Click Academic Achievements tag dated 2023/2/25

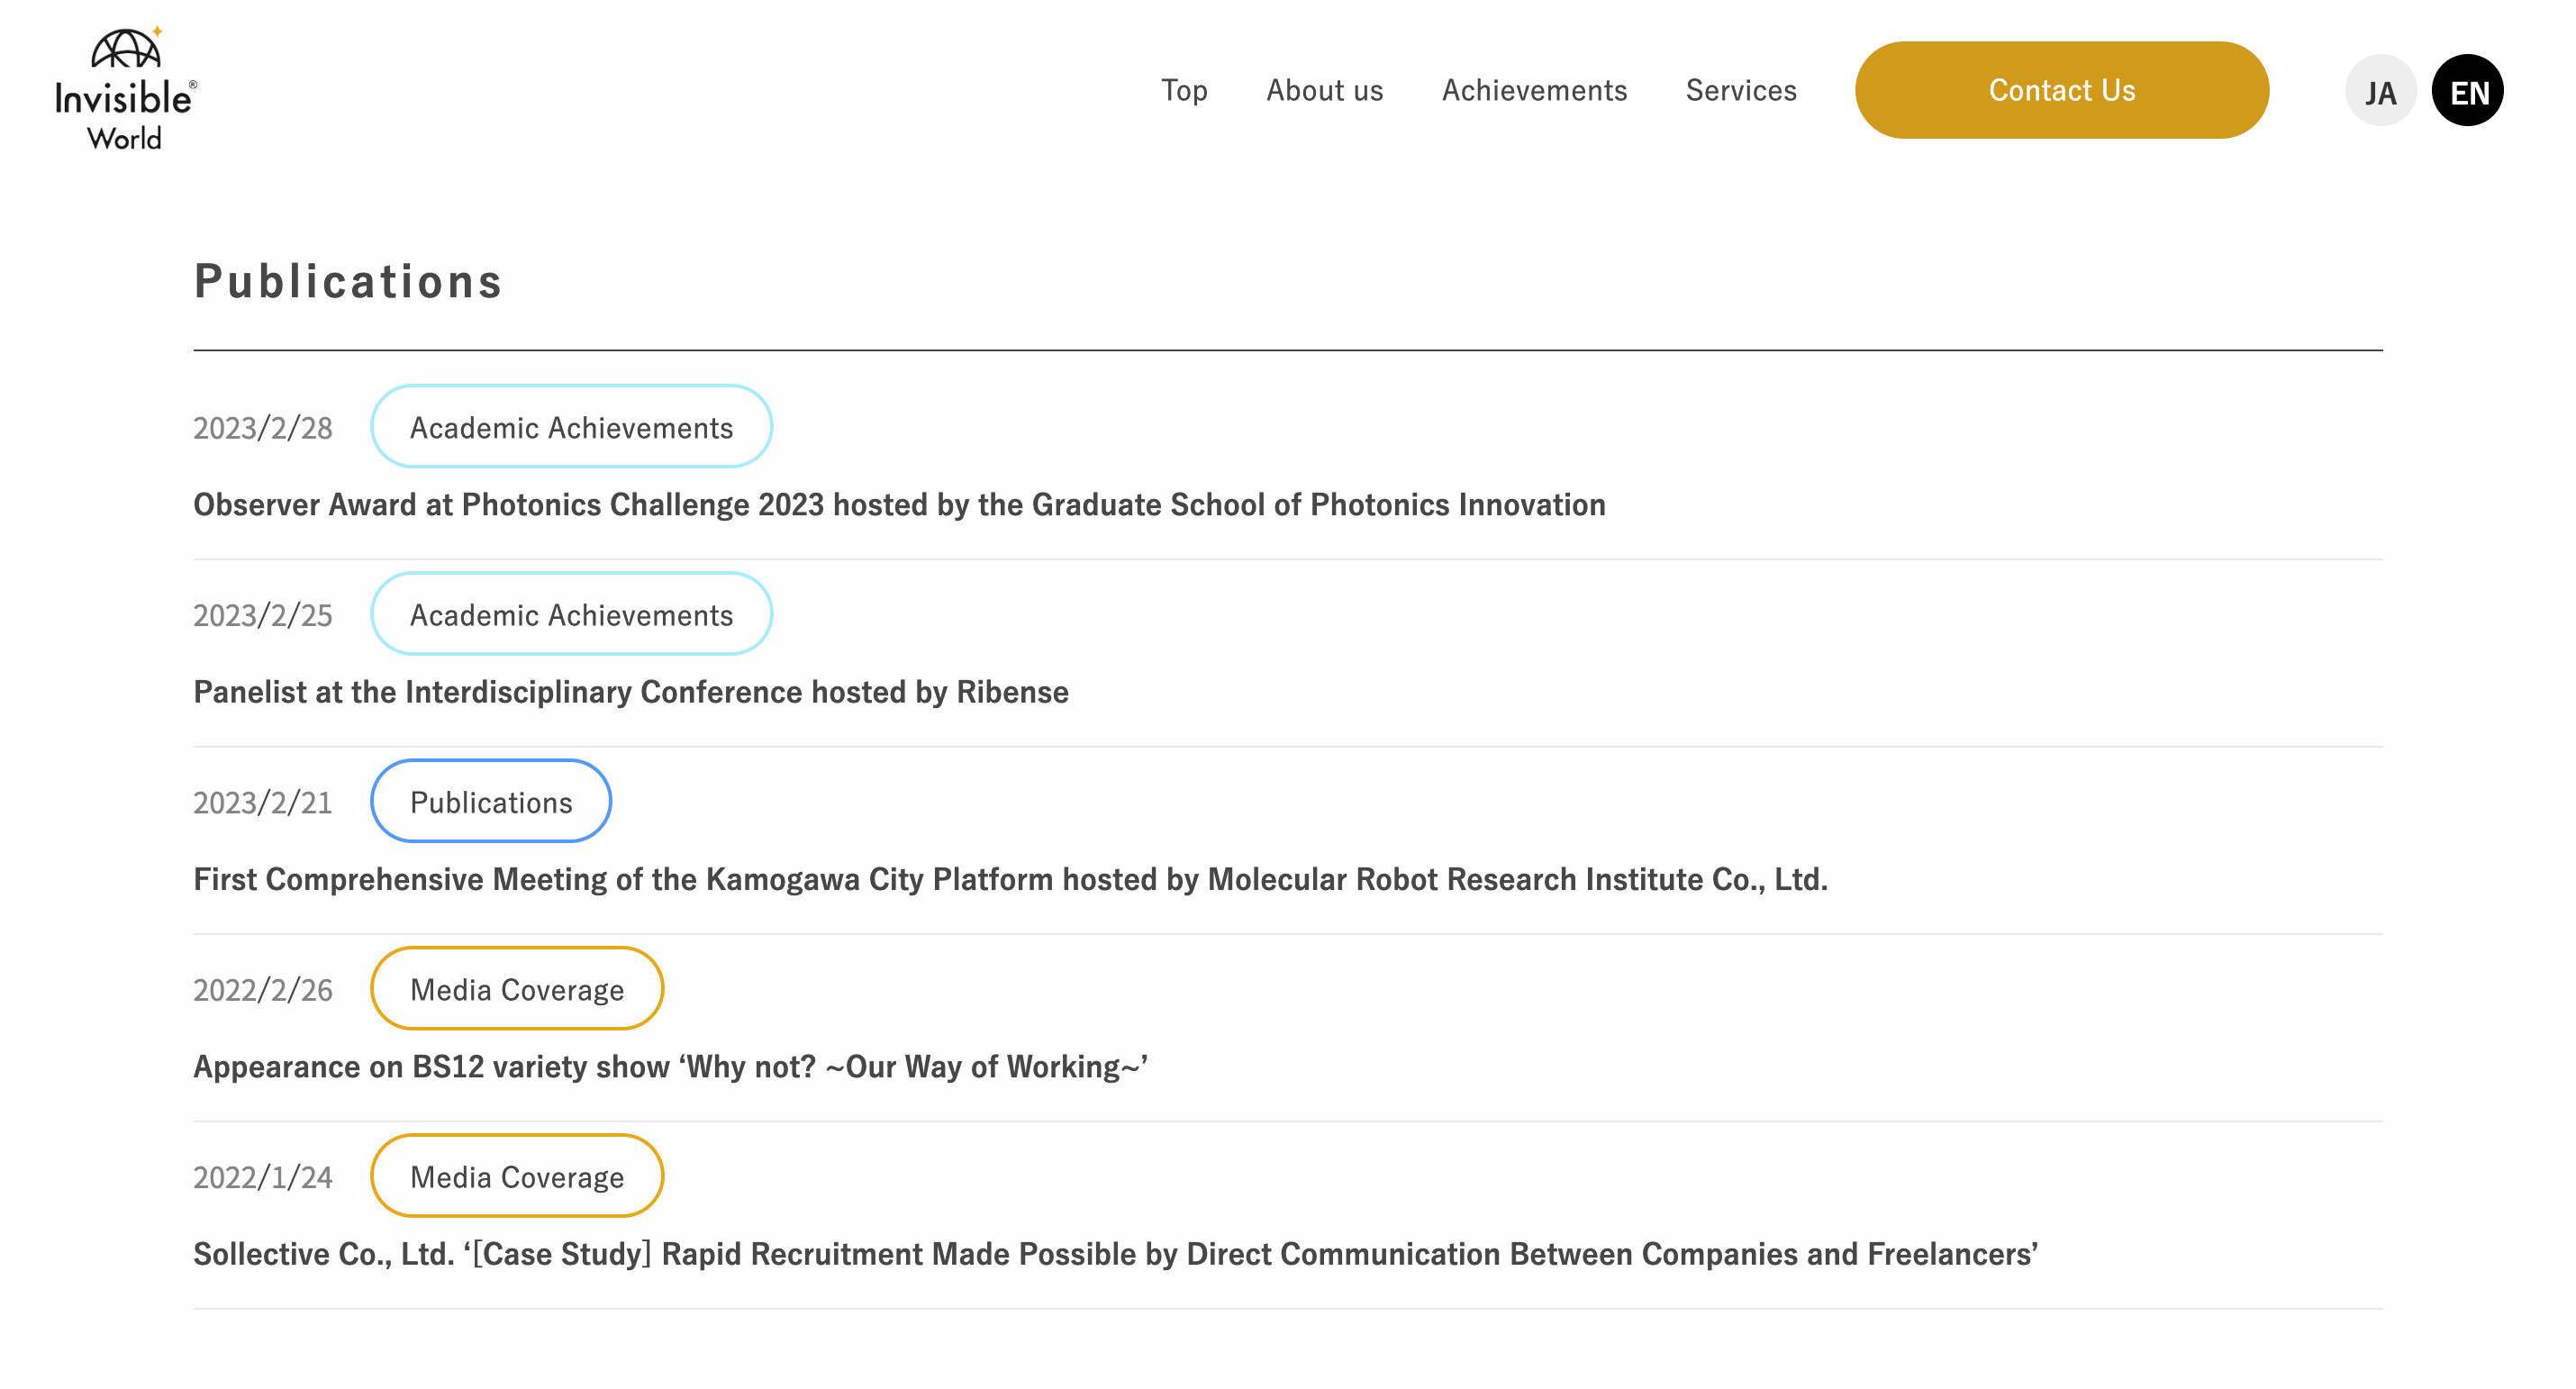[571, 614]
